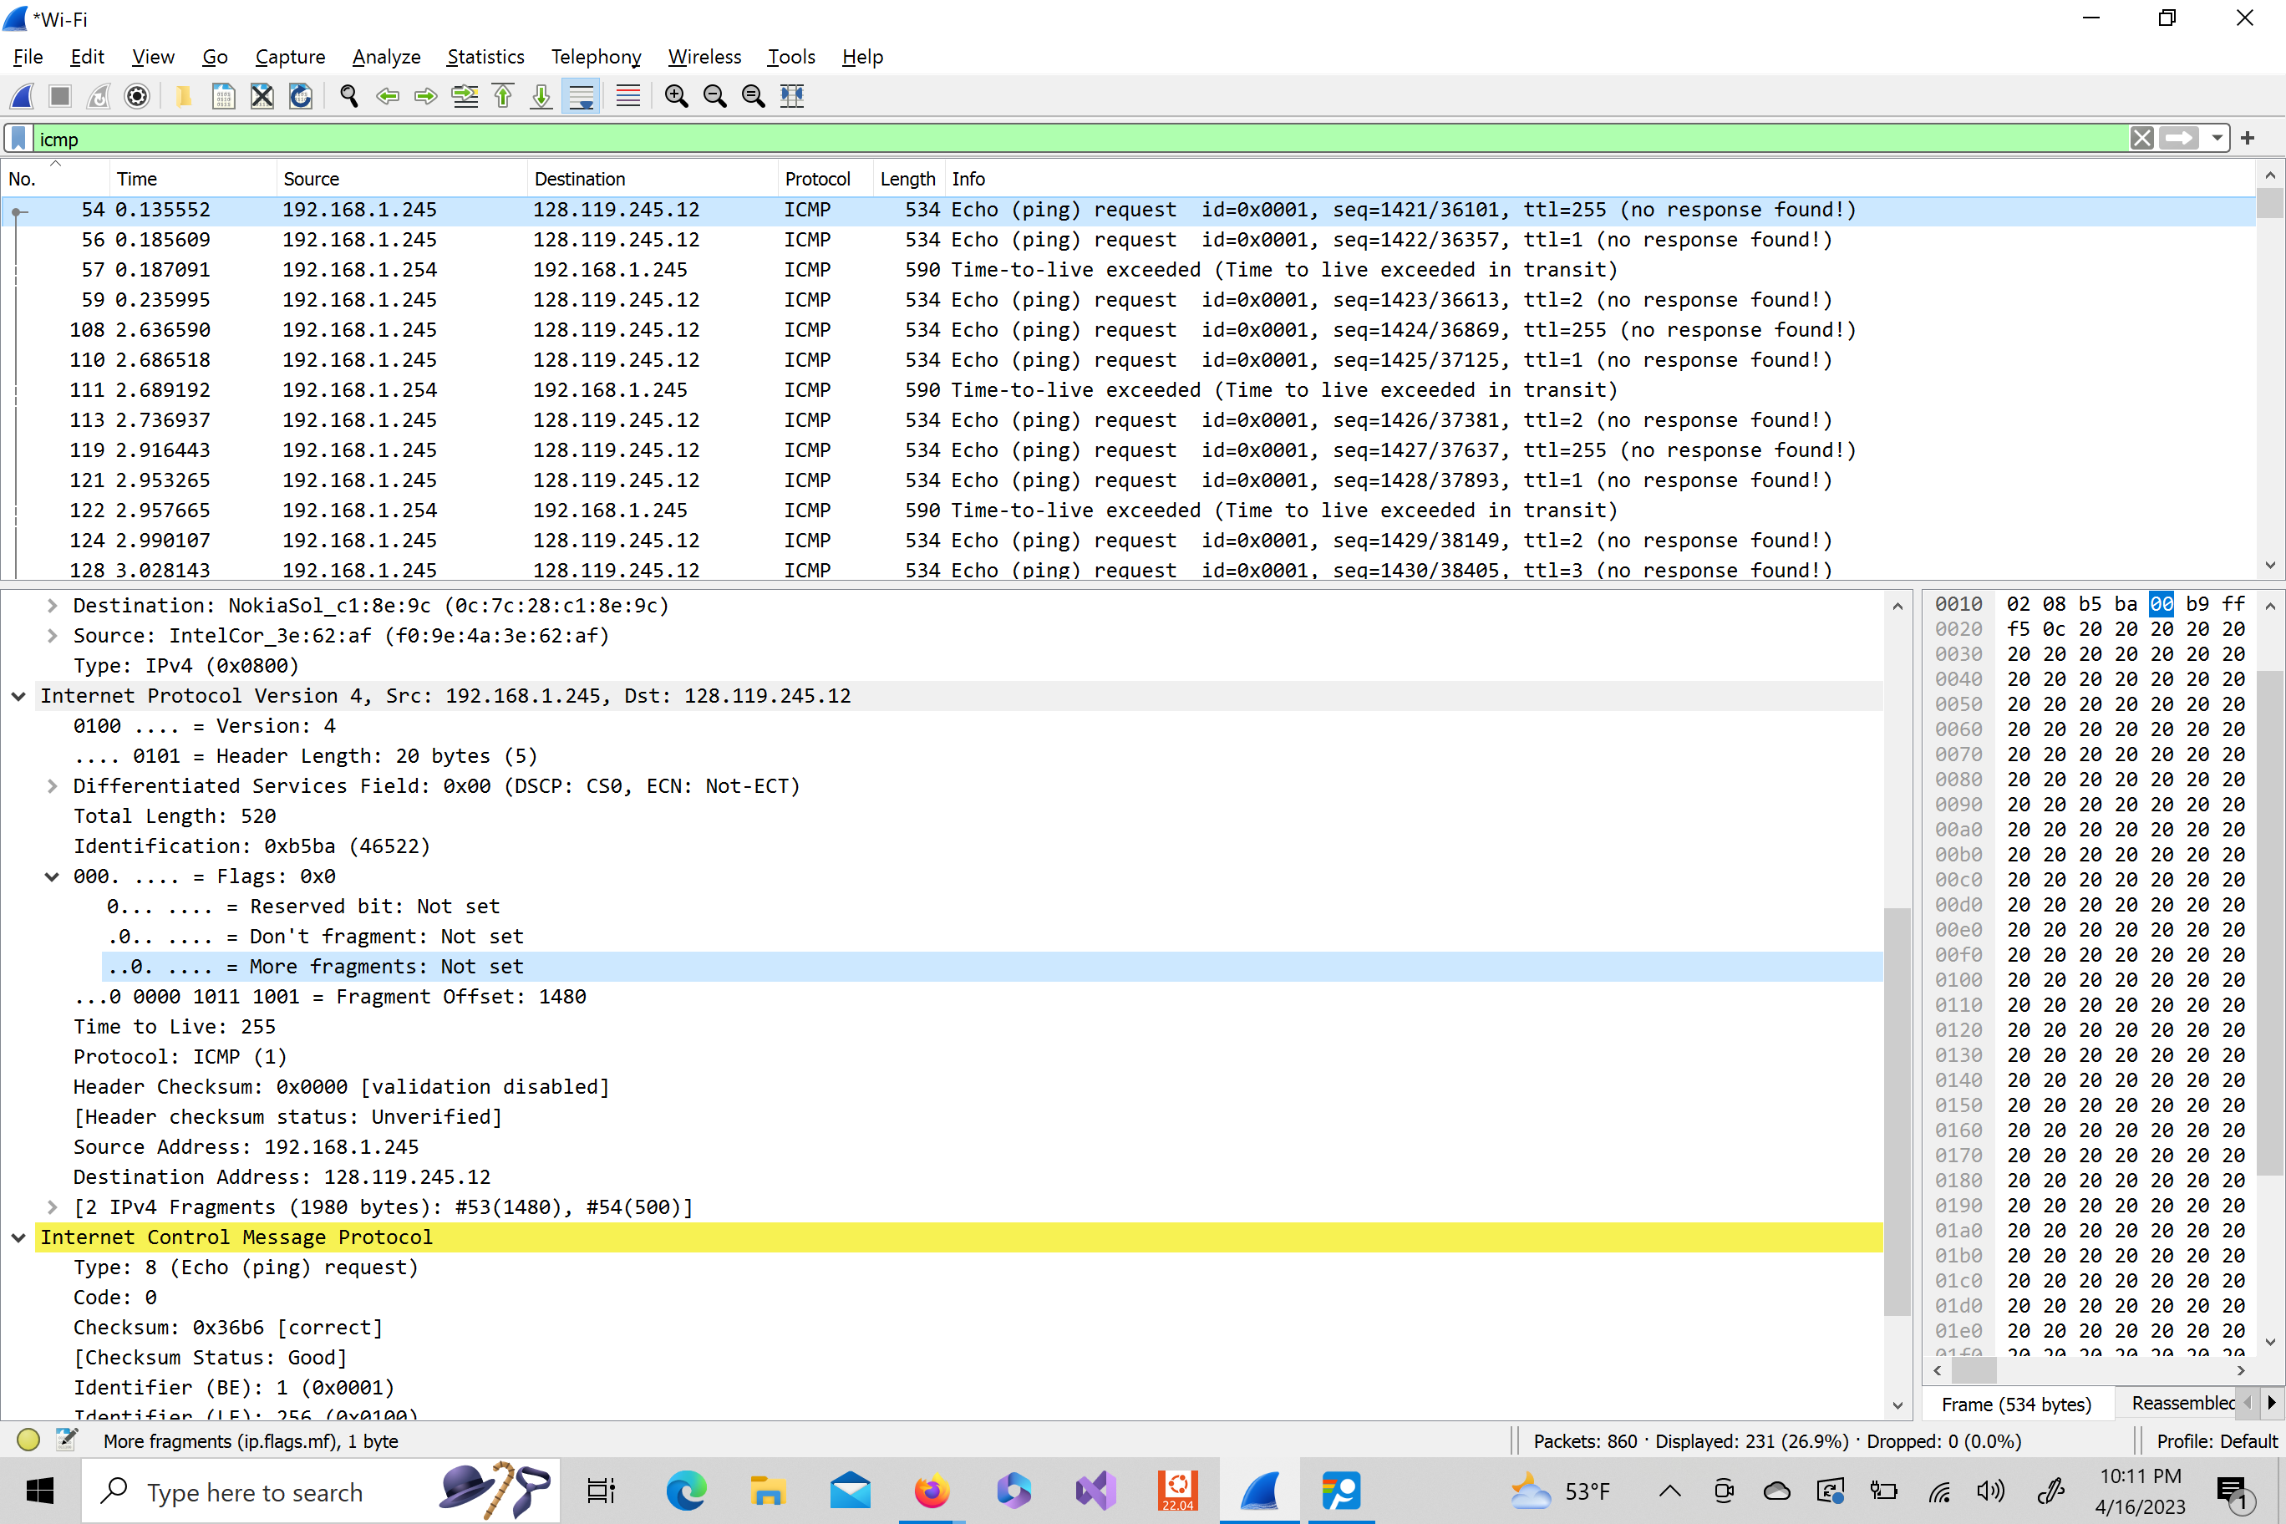The width and height of the screenshot is (2286, 1524).
Task: Click the icmp display filter field
Action: pos(1069,138)
